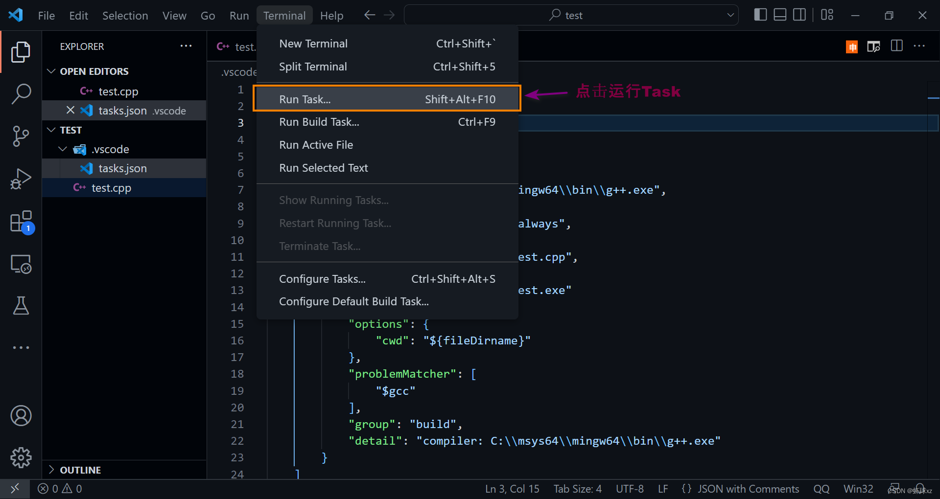Click QQ status bar item
The height and width of the screenshot is (499, 940).
click(x=822, y=489)
